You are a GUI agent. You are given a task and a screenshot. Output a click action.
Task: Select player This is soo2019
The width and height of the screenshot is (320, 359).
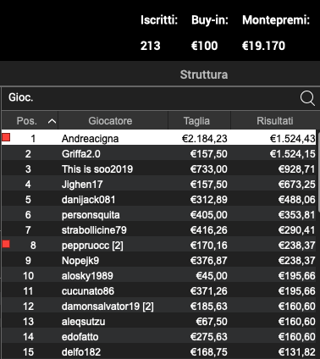click(158, 169)
